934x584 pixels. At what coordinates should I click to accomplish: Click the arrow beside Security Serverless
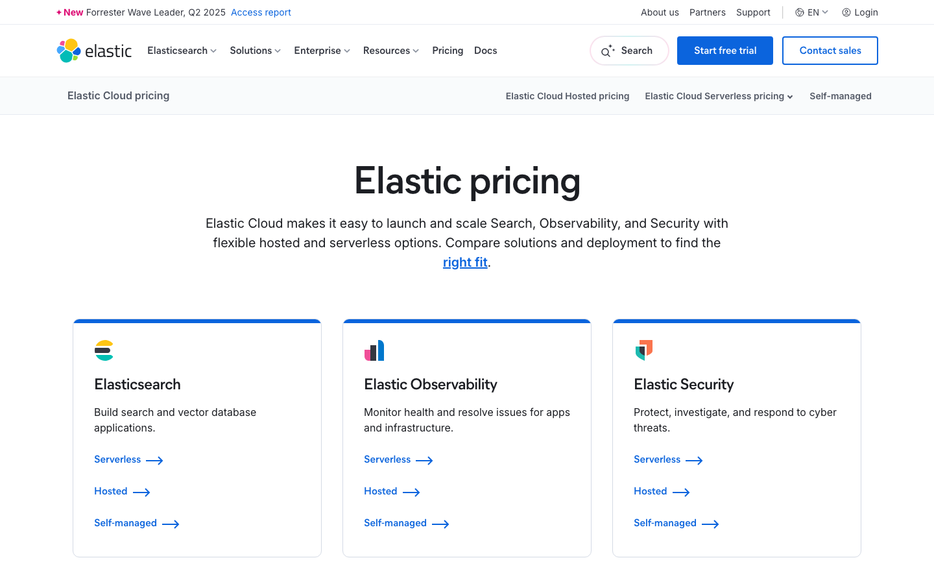[x=694, y=460]
